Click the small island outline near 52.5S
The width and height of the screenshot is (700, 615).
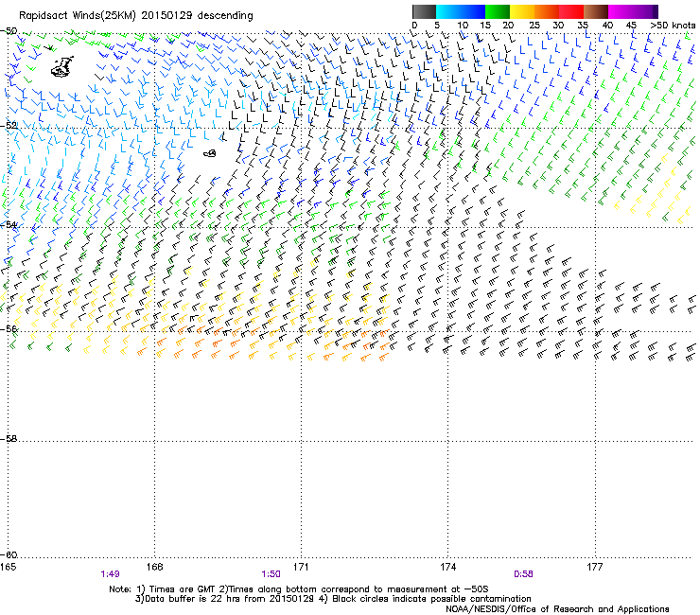tap(210, 153)
